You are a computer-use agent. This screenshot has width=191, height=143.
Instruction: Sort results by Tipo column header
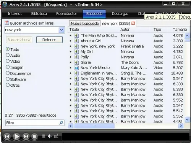(x=158, y=30)
